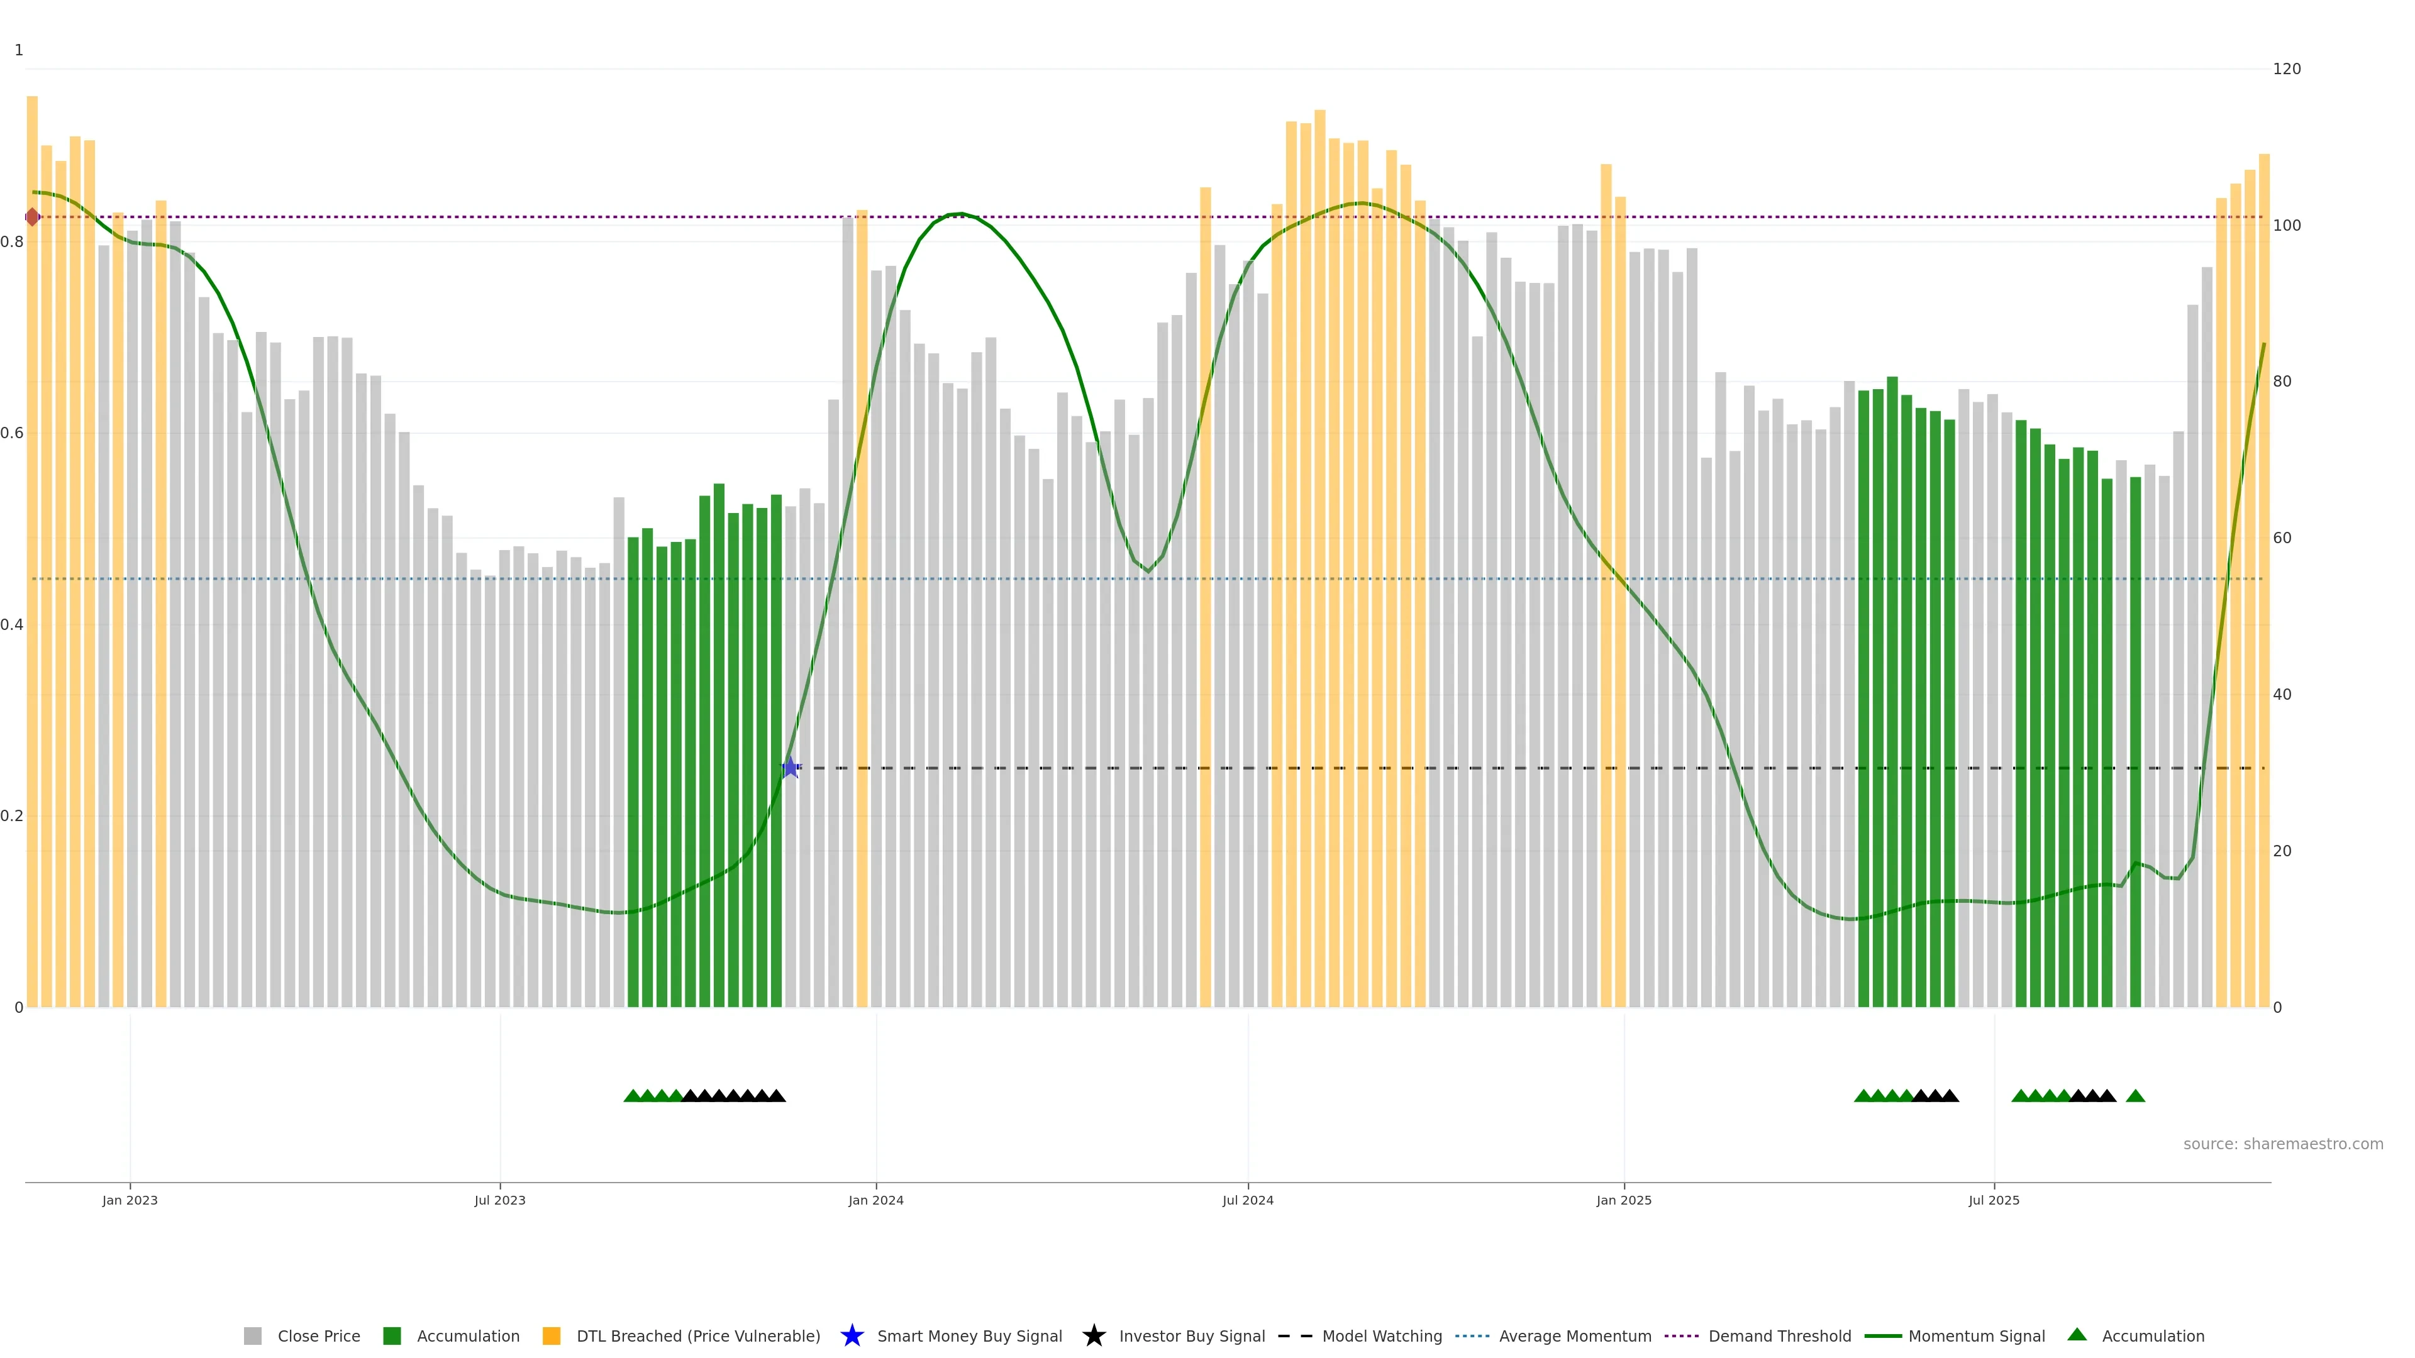Viewport: 2415px width, 1358px height.
Task: Click the blue Smart Money Buy star on chart
Action: [x=791, y=768]
